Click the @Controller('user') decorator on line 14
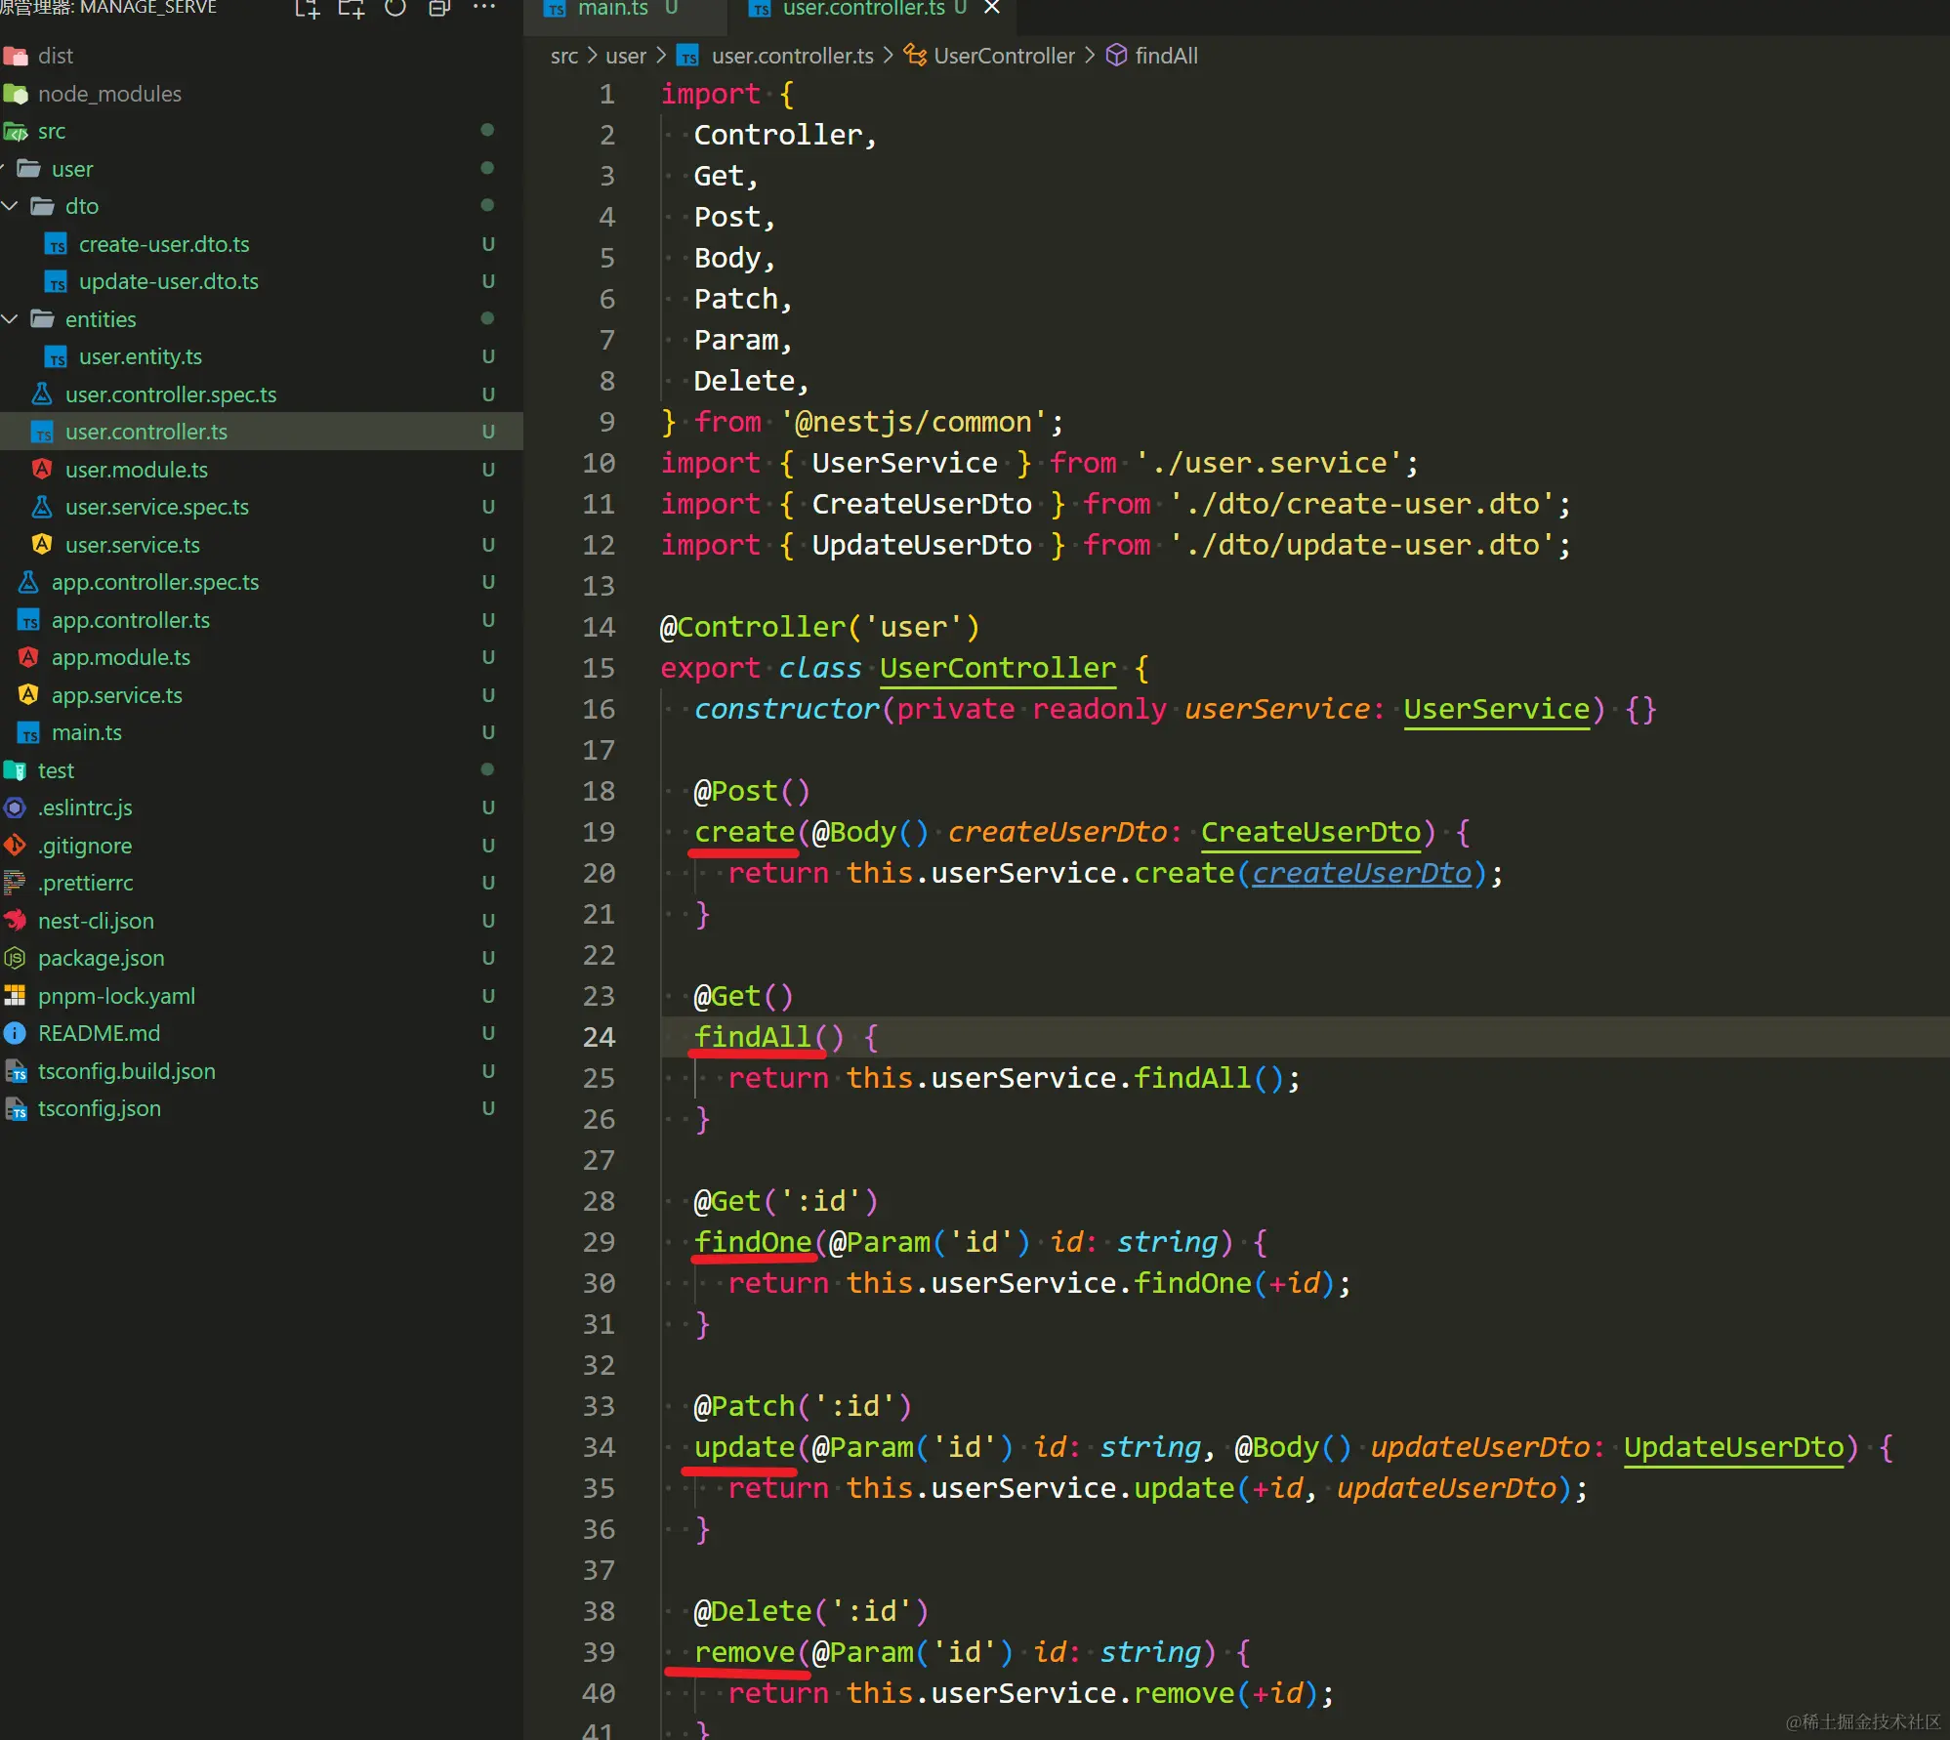The image size is (1950, 1740). [820, 627]
